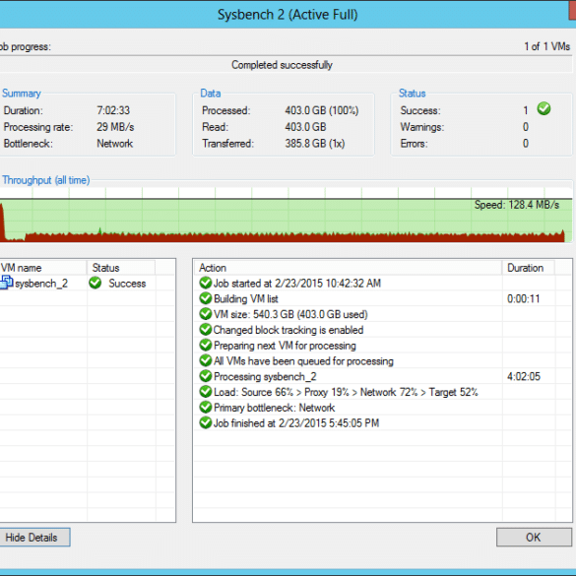This screenshot has width=576, height=576.
Task: Click the OK button
Action: click(x=534, y=537)
